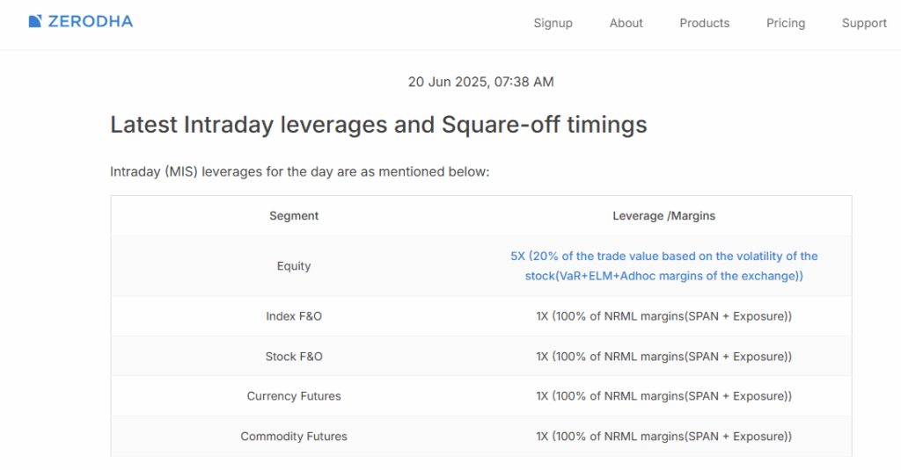Open the About menu item
This screenshot has width=901, height=470.
point(626,23)
